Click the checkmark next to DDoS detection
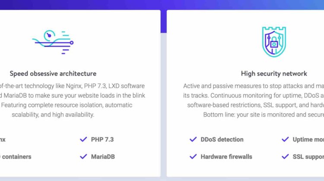 (x=193, y=139)
